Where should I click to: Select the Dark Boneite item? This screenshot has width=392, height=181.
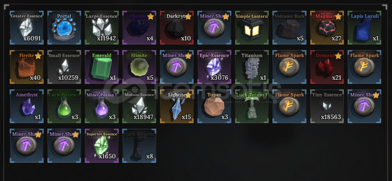point(139,146)
